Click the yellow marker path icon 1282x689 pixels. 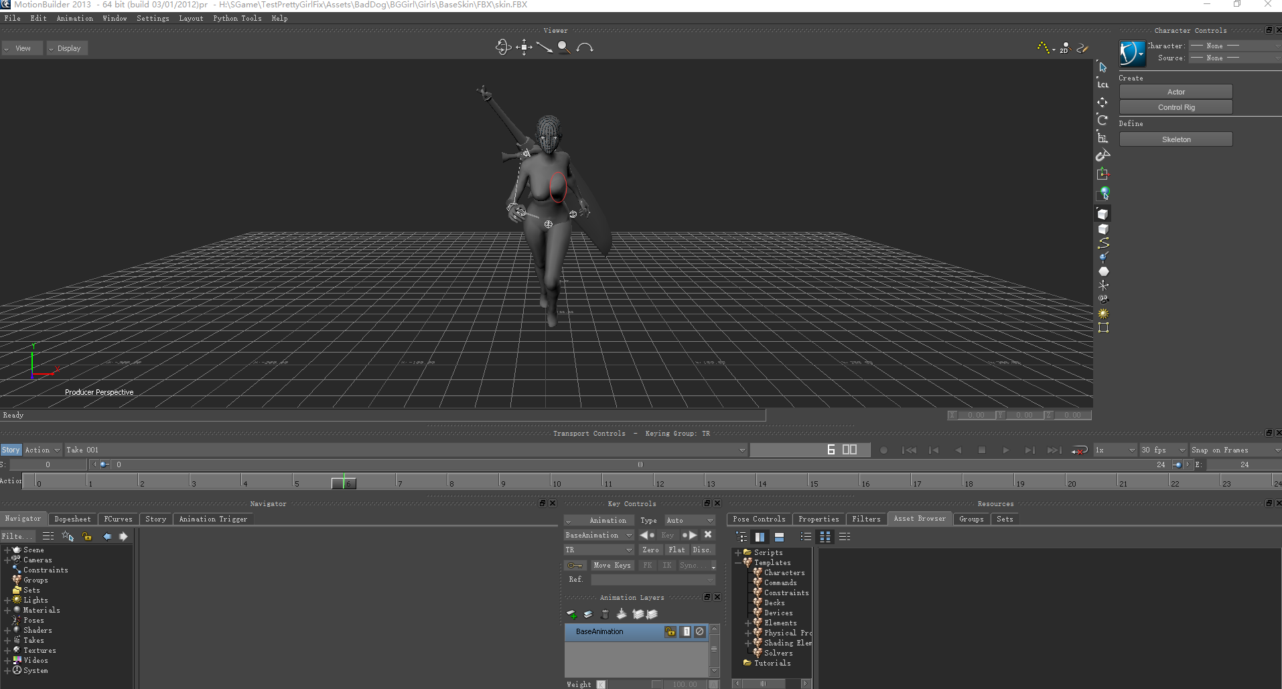click(1044, 48)
